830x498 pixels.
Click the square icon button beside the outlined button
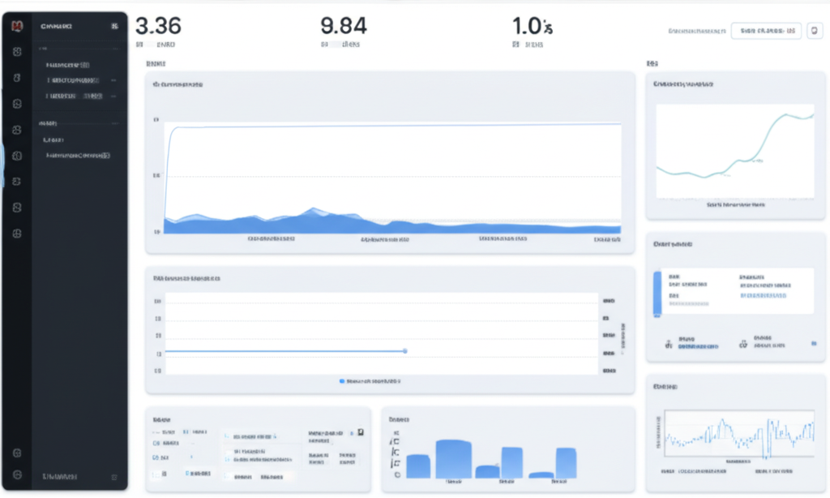pyautogui.click(x=815, y=31)
